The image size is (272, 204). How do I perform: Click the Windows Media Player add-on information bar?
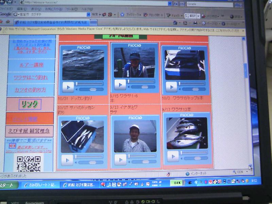pos(122,31)
